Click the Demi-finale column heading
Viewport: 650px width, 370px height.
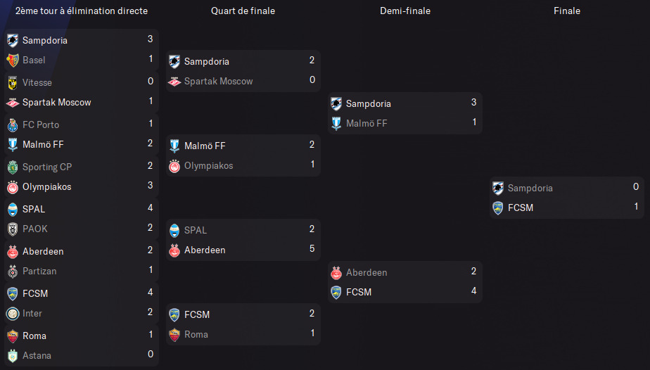pos(405,11)
